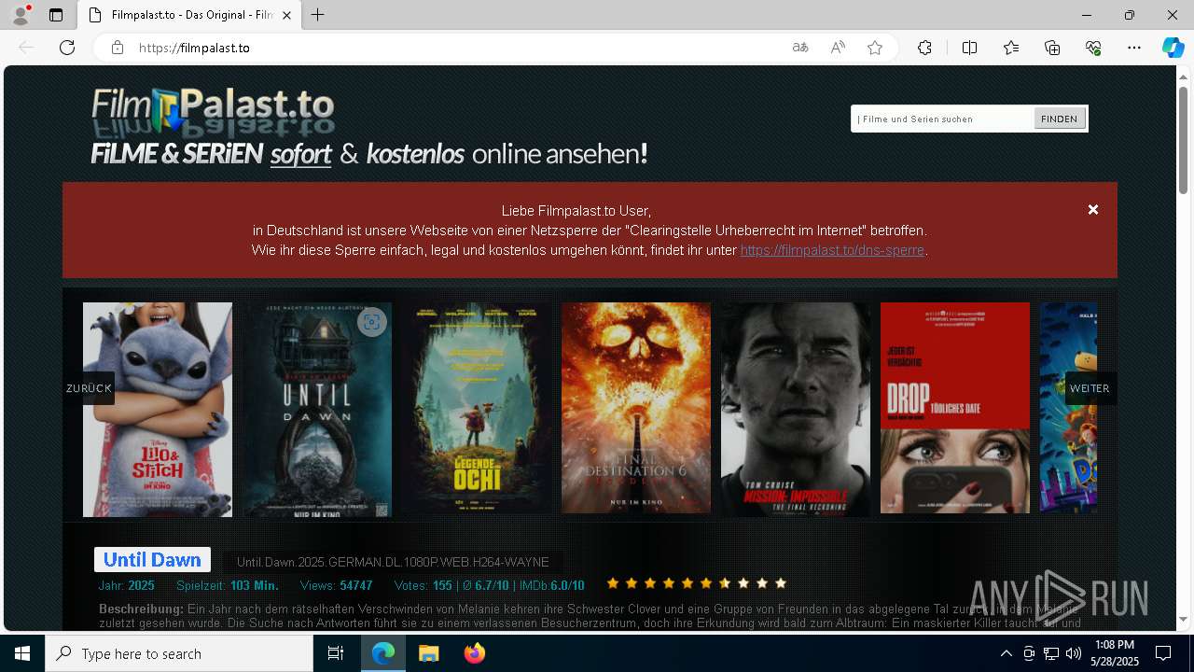Open Task View in taskbar

click(336, 653)
